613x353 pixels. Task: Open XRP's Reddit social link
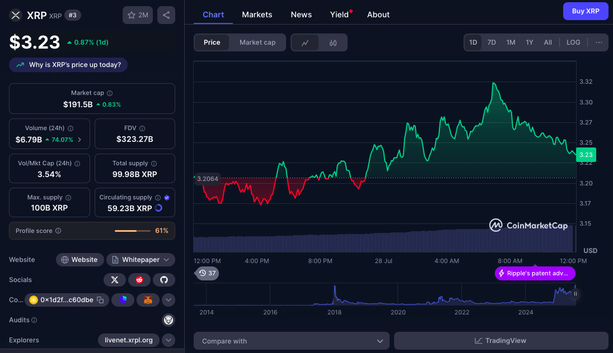[139, 280]
